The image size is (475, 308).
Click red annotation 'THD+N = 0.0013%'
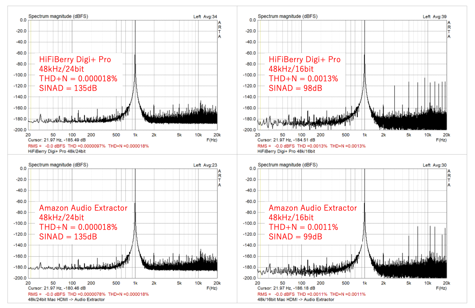pos(303,79)
